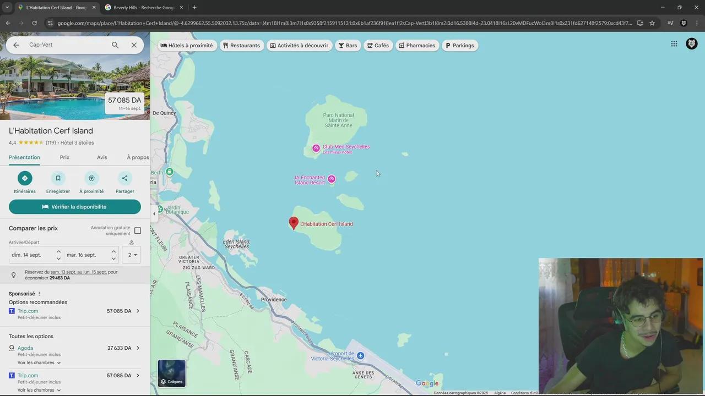Image resolution: width=705 pixels, height=396 pixels.
Task: Search nearby with À proximité icon
Action: (91, 178)
